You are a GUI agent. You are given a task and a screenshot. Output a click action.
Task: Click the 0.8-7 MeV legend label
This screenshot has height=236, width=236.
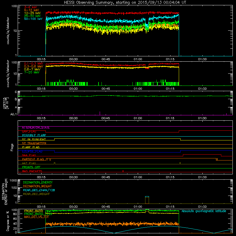pos(32,69)
